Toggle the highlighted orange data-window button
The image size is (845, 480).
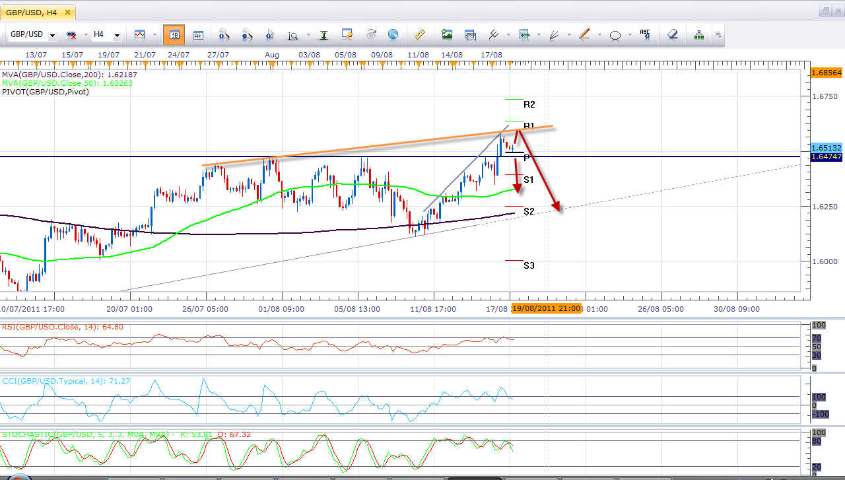point(174,34)
